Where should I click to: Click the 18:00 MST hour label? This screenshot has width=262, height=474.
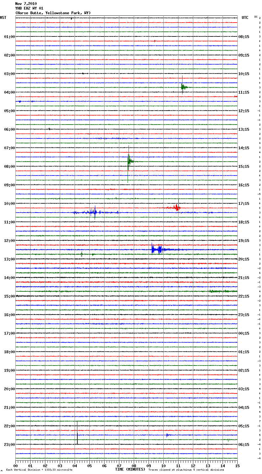click(10, 352)
